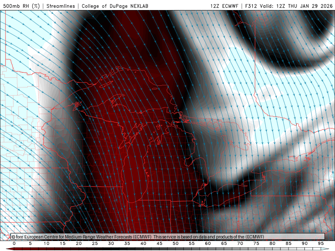The height and width of the screenshot is (251, 335).
Task: Click the "12Z ECMWF" model run label
Action: pyautogui.click(x=224, y=6)
